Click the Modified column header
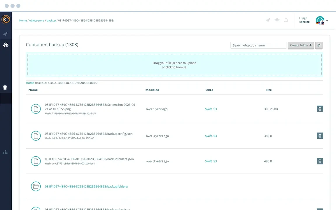336x210 pixels. point(152,90)
